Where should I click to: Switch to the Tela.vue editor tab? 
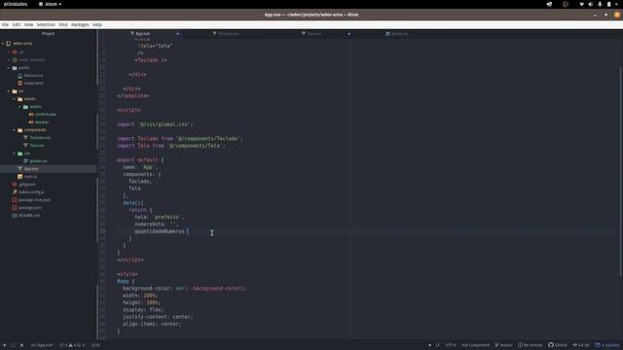(311, 34)
